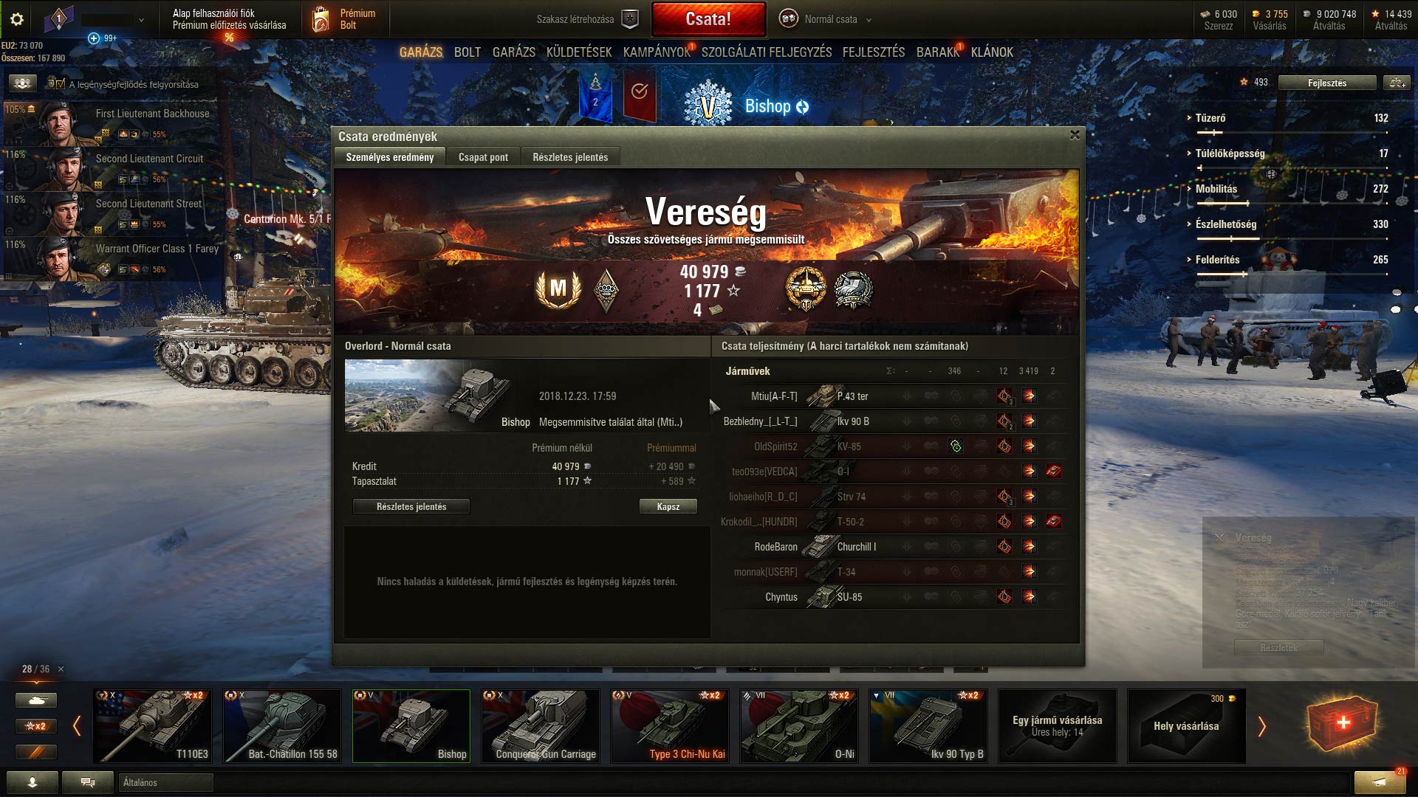Image resolution: width=1418 pixels, height=797 pixels.
Task: Click the Felderítés parameter bar
Action: (1292, 274)
